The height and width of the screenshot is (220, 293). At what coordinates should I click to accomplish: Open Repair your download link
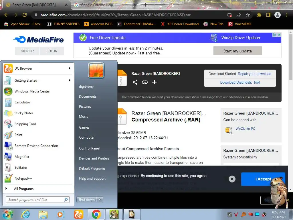(x=254, y=74)
